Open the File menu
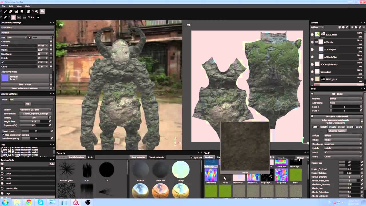The height and width of the screenshot is (206, 366). coord(4,6)
